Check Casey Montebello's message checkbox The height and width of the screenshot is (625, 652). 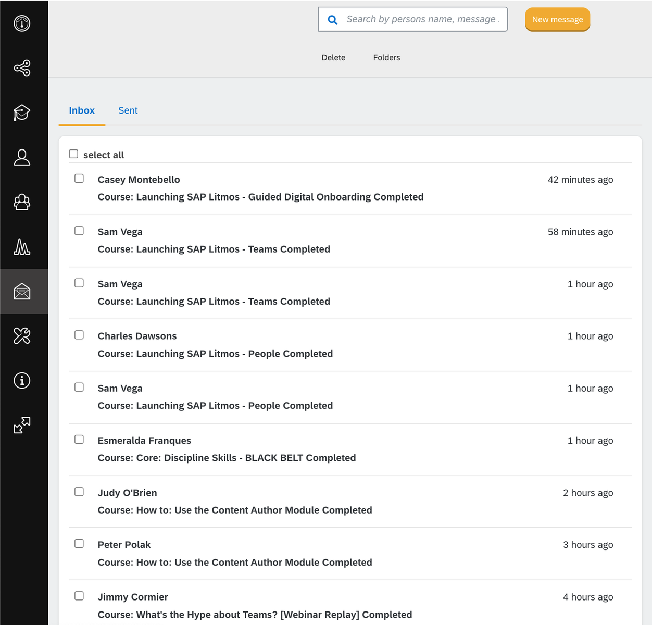coord(79,178)
